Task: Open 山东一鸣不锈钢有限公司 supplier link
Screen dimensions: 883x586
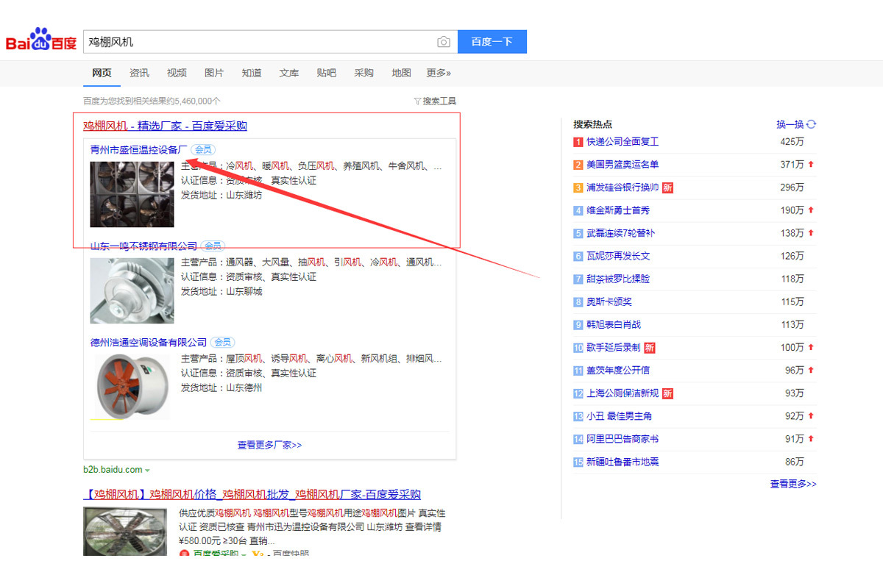Action: (144, 246)
